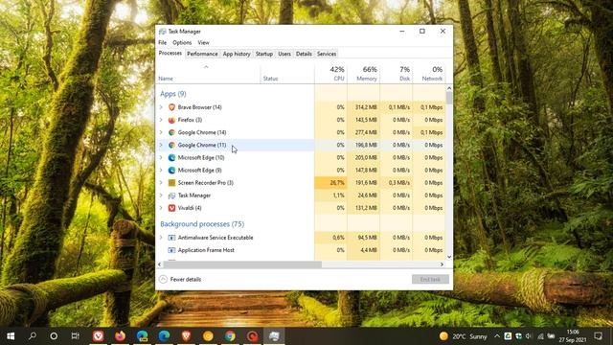Click the Google Chrome (14) row icon
Screen dimensions: 613x345
(x=171, y=132)
